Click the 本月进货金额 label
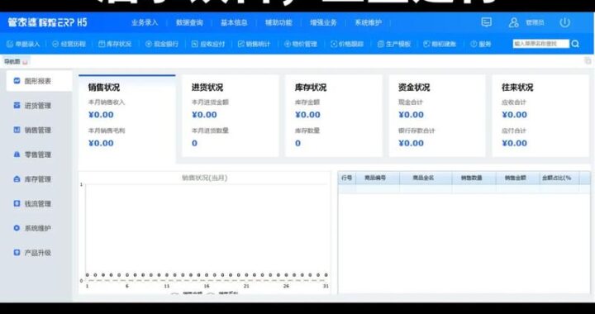The height and width of the screenshot is (314, 595). [210, 102]
